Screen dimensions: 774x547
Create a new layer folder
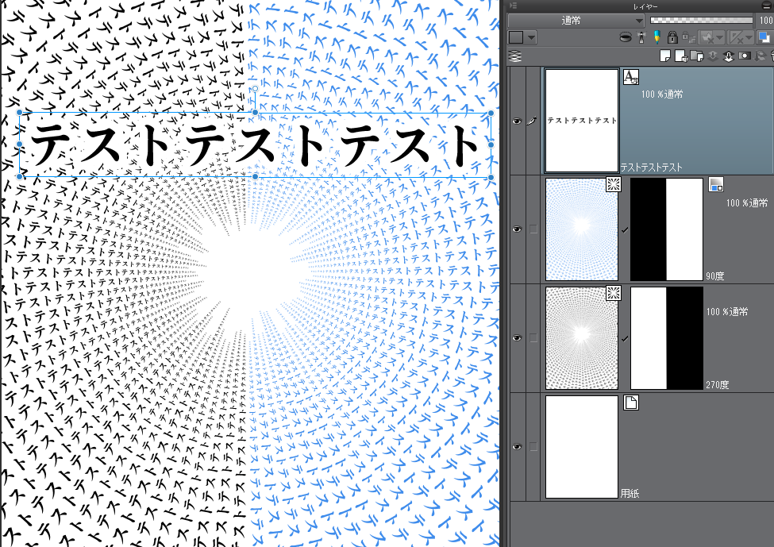[696, 57]
